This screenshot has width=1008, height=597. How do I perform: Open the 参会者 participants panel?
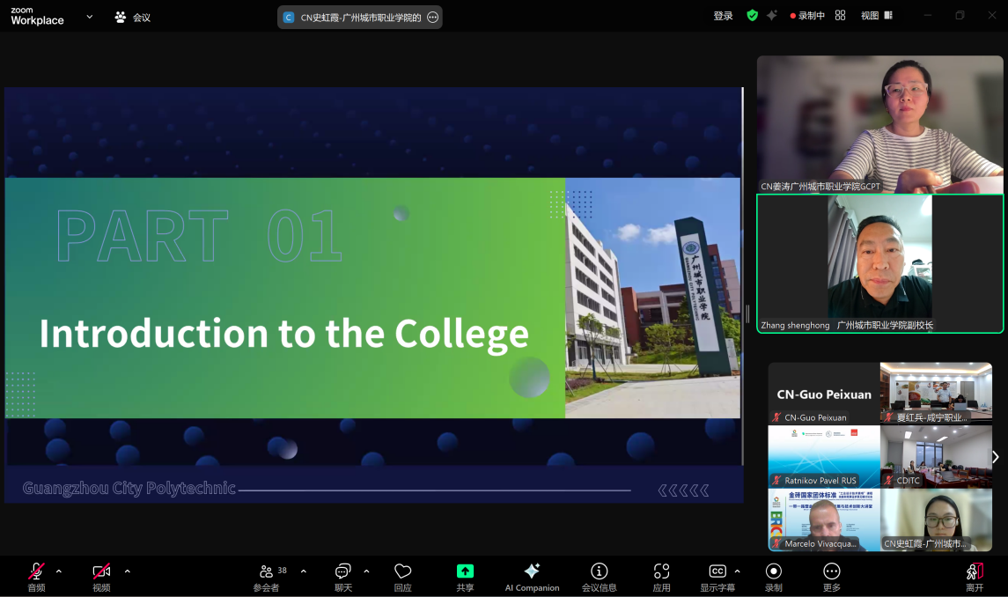(266, 577)
